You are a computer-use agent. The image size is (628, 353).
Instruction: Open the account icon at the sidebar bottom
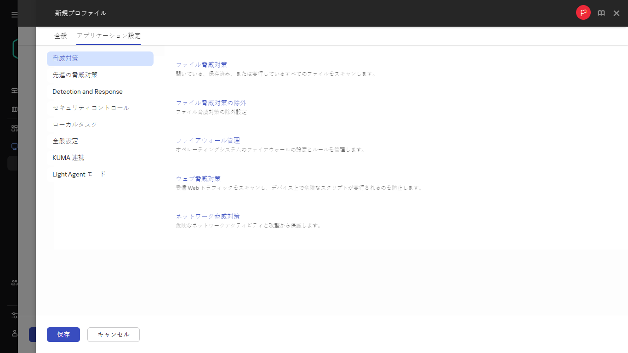click(14, 334)
